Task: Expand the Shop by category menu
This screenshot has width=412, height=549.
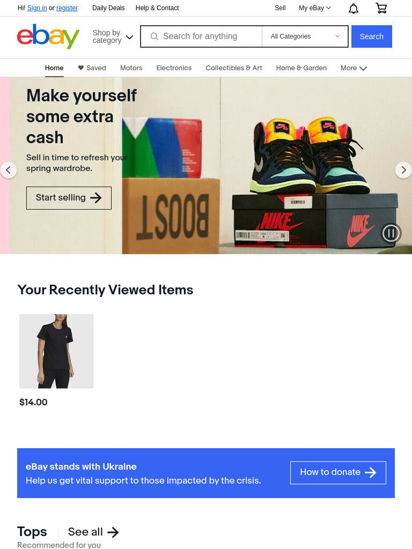Action: click(113, 36)
